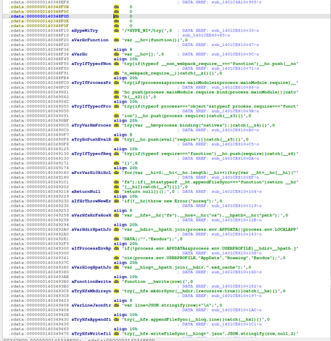The height and width of the screenshot is (341, 331).
Task: Follow the sub_1401CE810+119 xref
Action: tap(237, 206)
